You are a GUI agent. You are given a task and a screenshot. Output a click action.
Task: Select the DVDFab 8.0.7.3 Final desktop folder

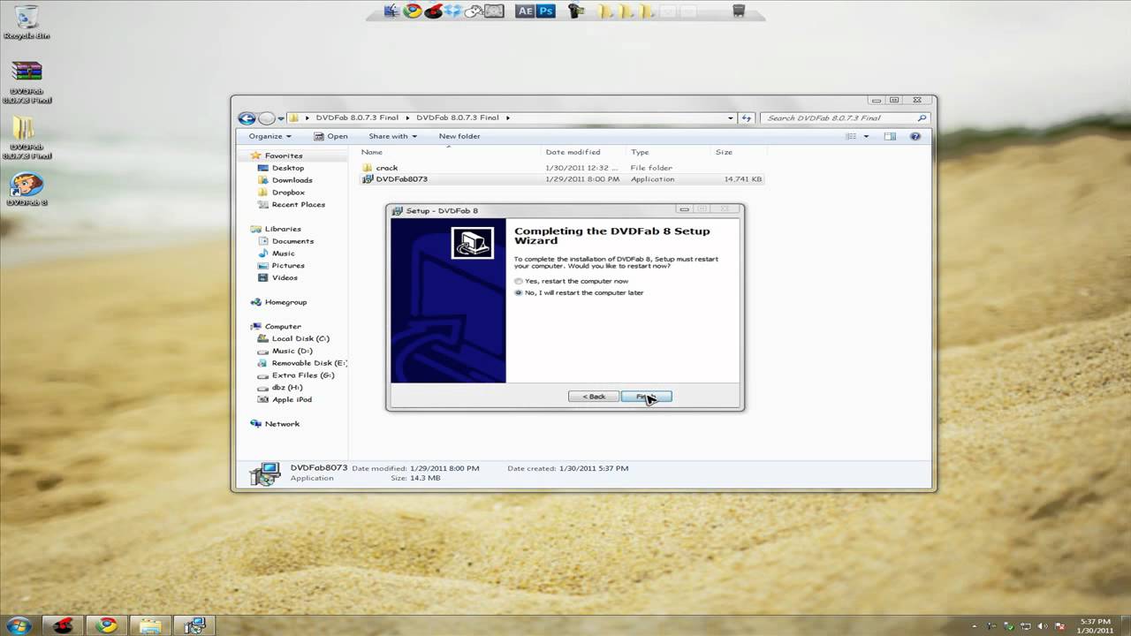(x=27, y=139)
